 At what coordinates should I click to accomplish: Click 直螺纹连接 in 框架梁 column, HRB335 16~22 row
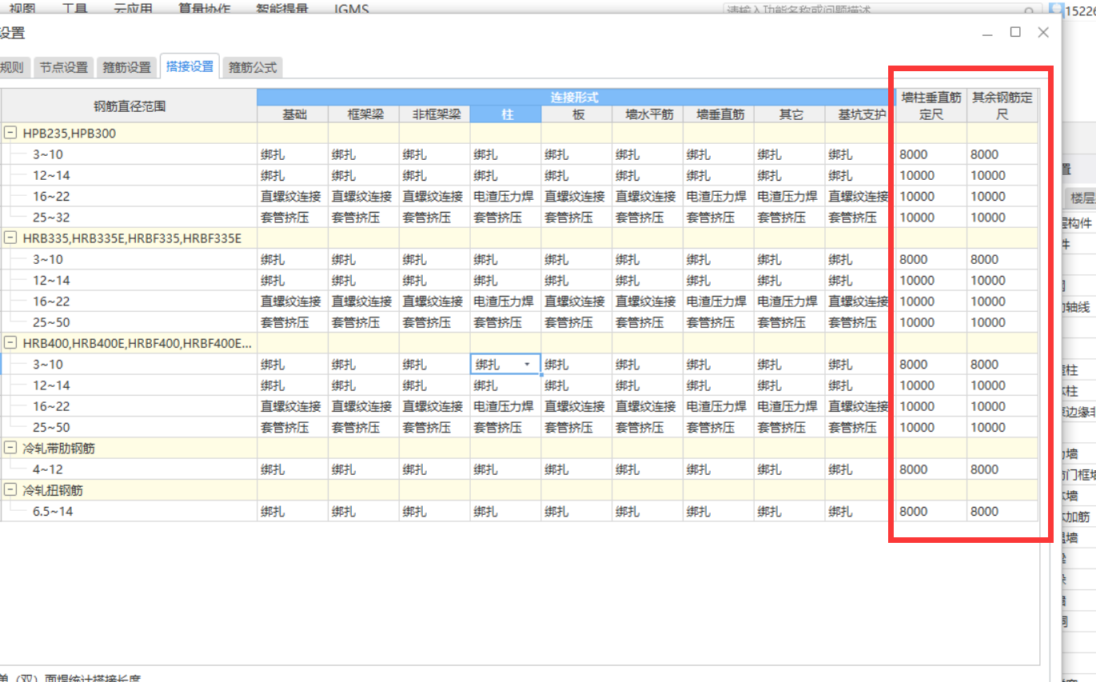(x=362, y=301)
